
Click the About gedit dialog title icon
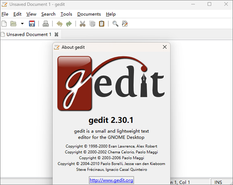coord(57,47)
